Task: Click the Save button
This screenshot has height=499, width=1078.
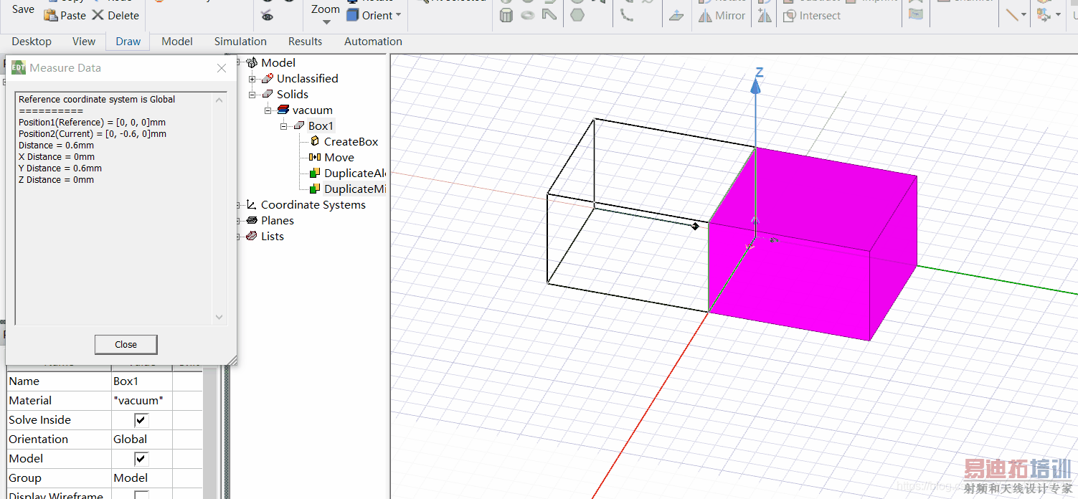Action: tap(23, 9)
